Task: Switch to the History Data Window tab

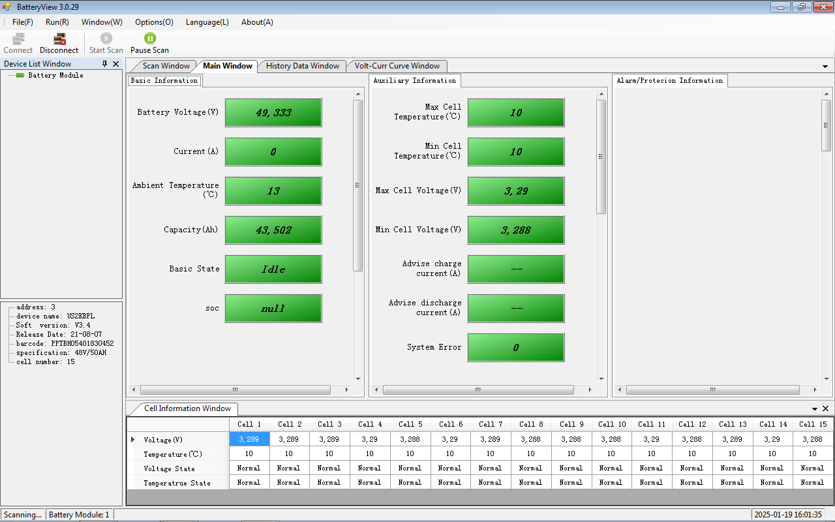Action: 303,66
